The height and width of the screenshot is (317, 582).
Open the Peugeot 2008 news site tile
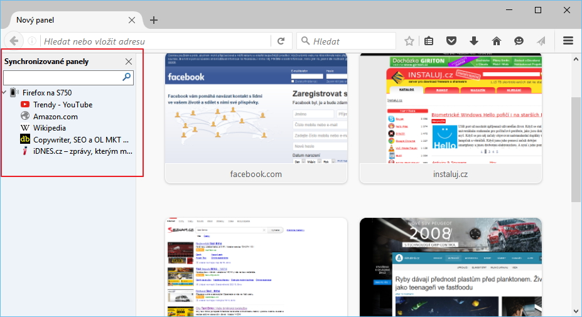[x=451, y=267]
